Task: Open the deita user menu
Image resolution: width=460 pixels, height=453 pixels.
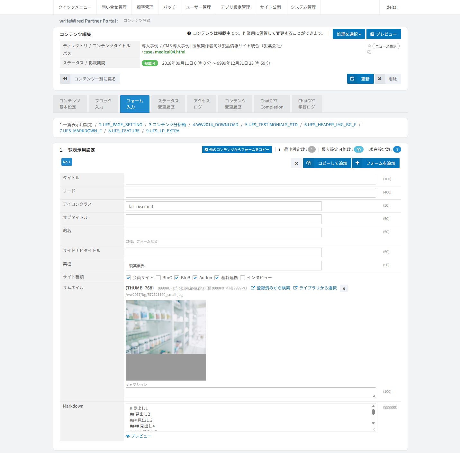Action: point(392,7)
